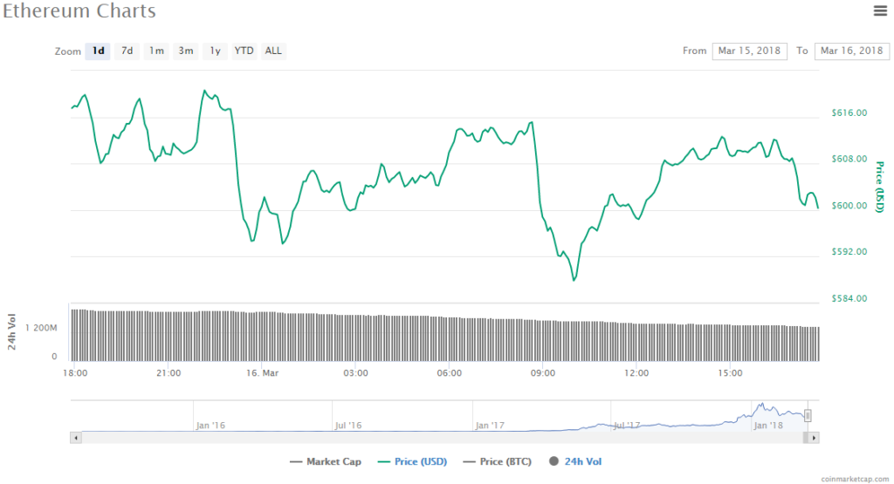Click the navigator scrollbar track

(x=437, y=437)
